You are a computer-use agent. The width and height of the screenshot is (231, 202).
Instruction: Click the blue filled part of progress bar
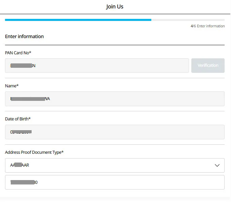pos(78,20)
